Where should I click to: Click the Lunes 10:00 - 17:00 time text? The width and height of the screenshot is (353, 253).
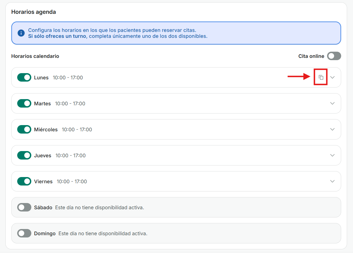tap(68, 78)
